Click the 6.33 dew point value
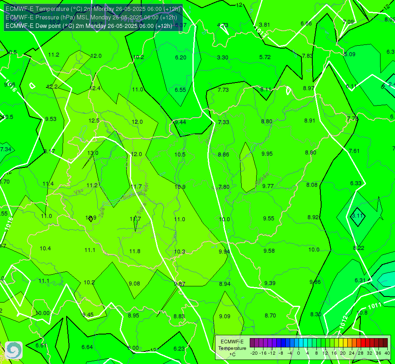The image size is (395, 364). coord(356,183)
